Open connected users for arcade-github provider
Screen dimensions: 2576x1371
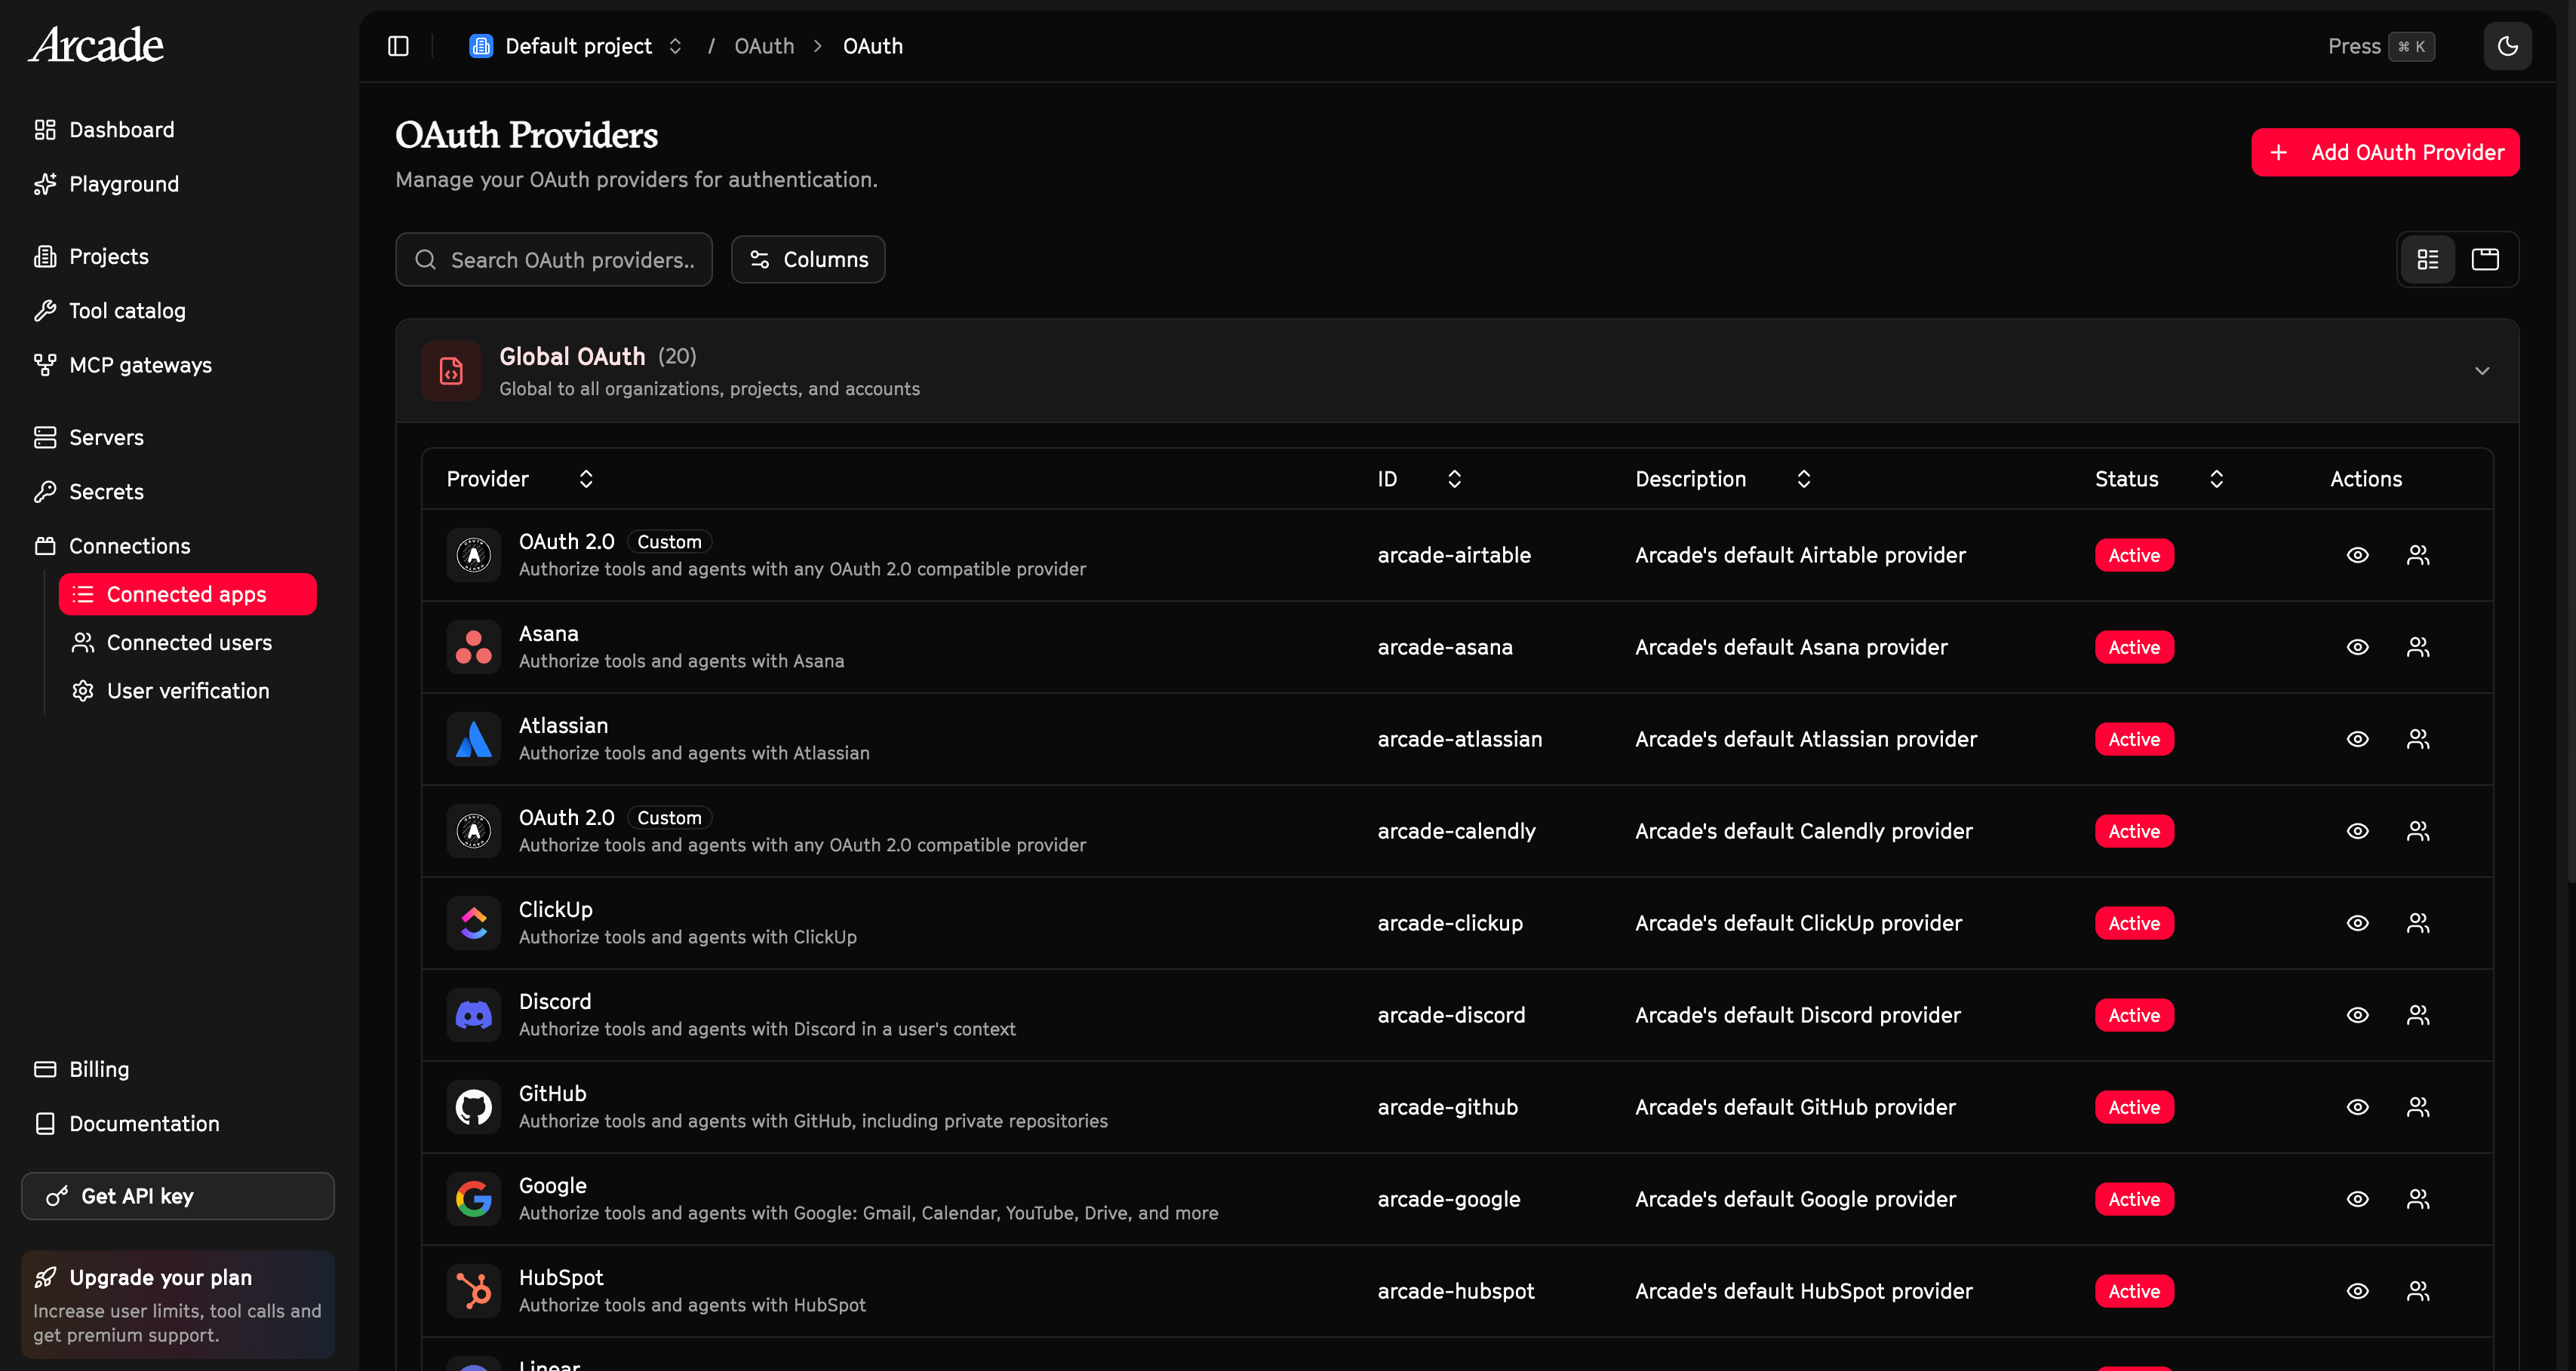pos(2417,1107)
